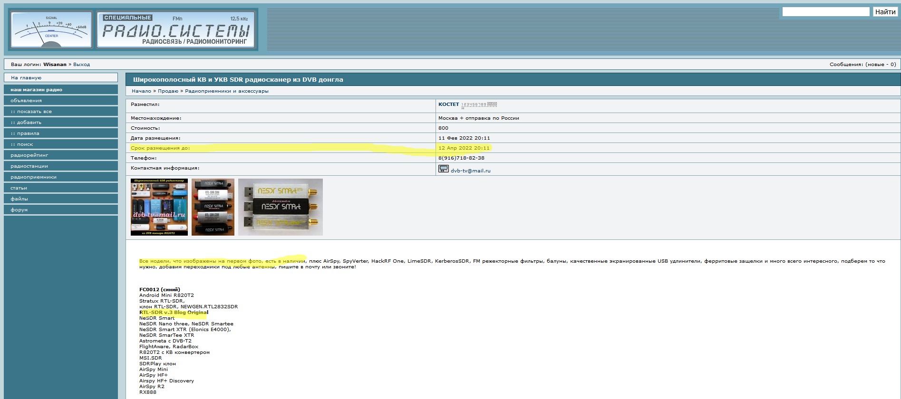Image resolution: width=901 pixels, height=399 pixels.
Task: Click AirSpy Mini line
Action: point(154,370)
